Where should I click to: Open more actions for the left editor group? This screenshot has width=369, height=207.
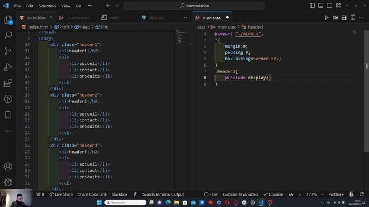click(184, 17)
